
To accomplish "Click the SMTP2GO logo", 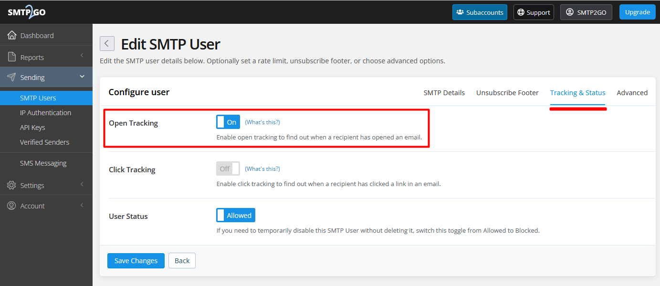I will [27, 12].
